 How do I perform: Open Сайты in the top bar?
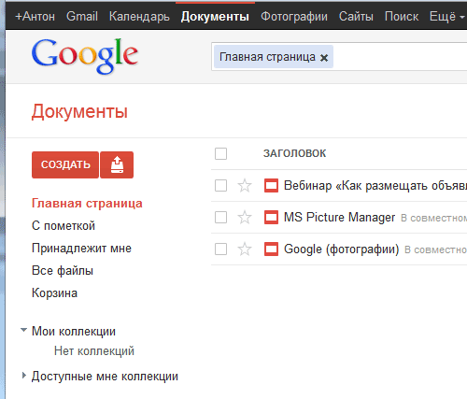pyautogui.click(x=356, y=16)
